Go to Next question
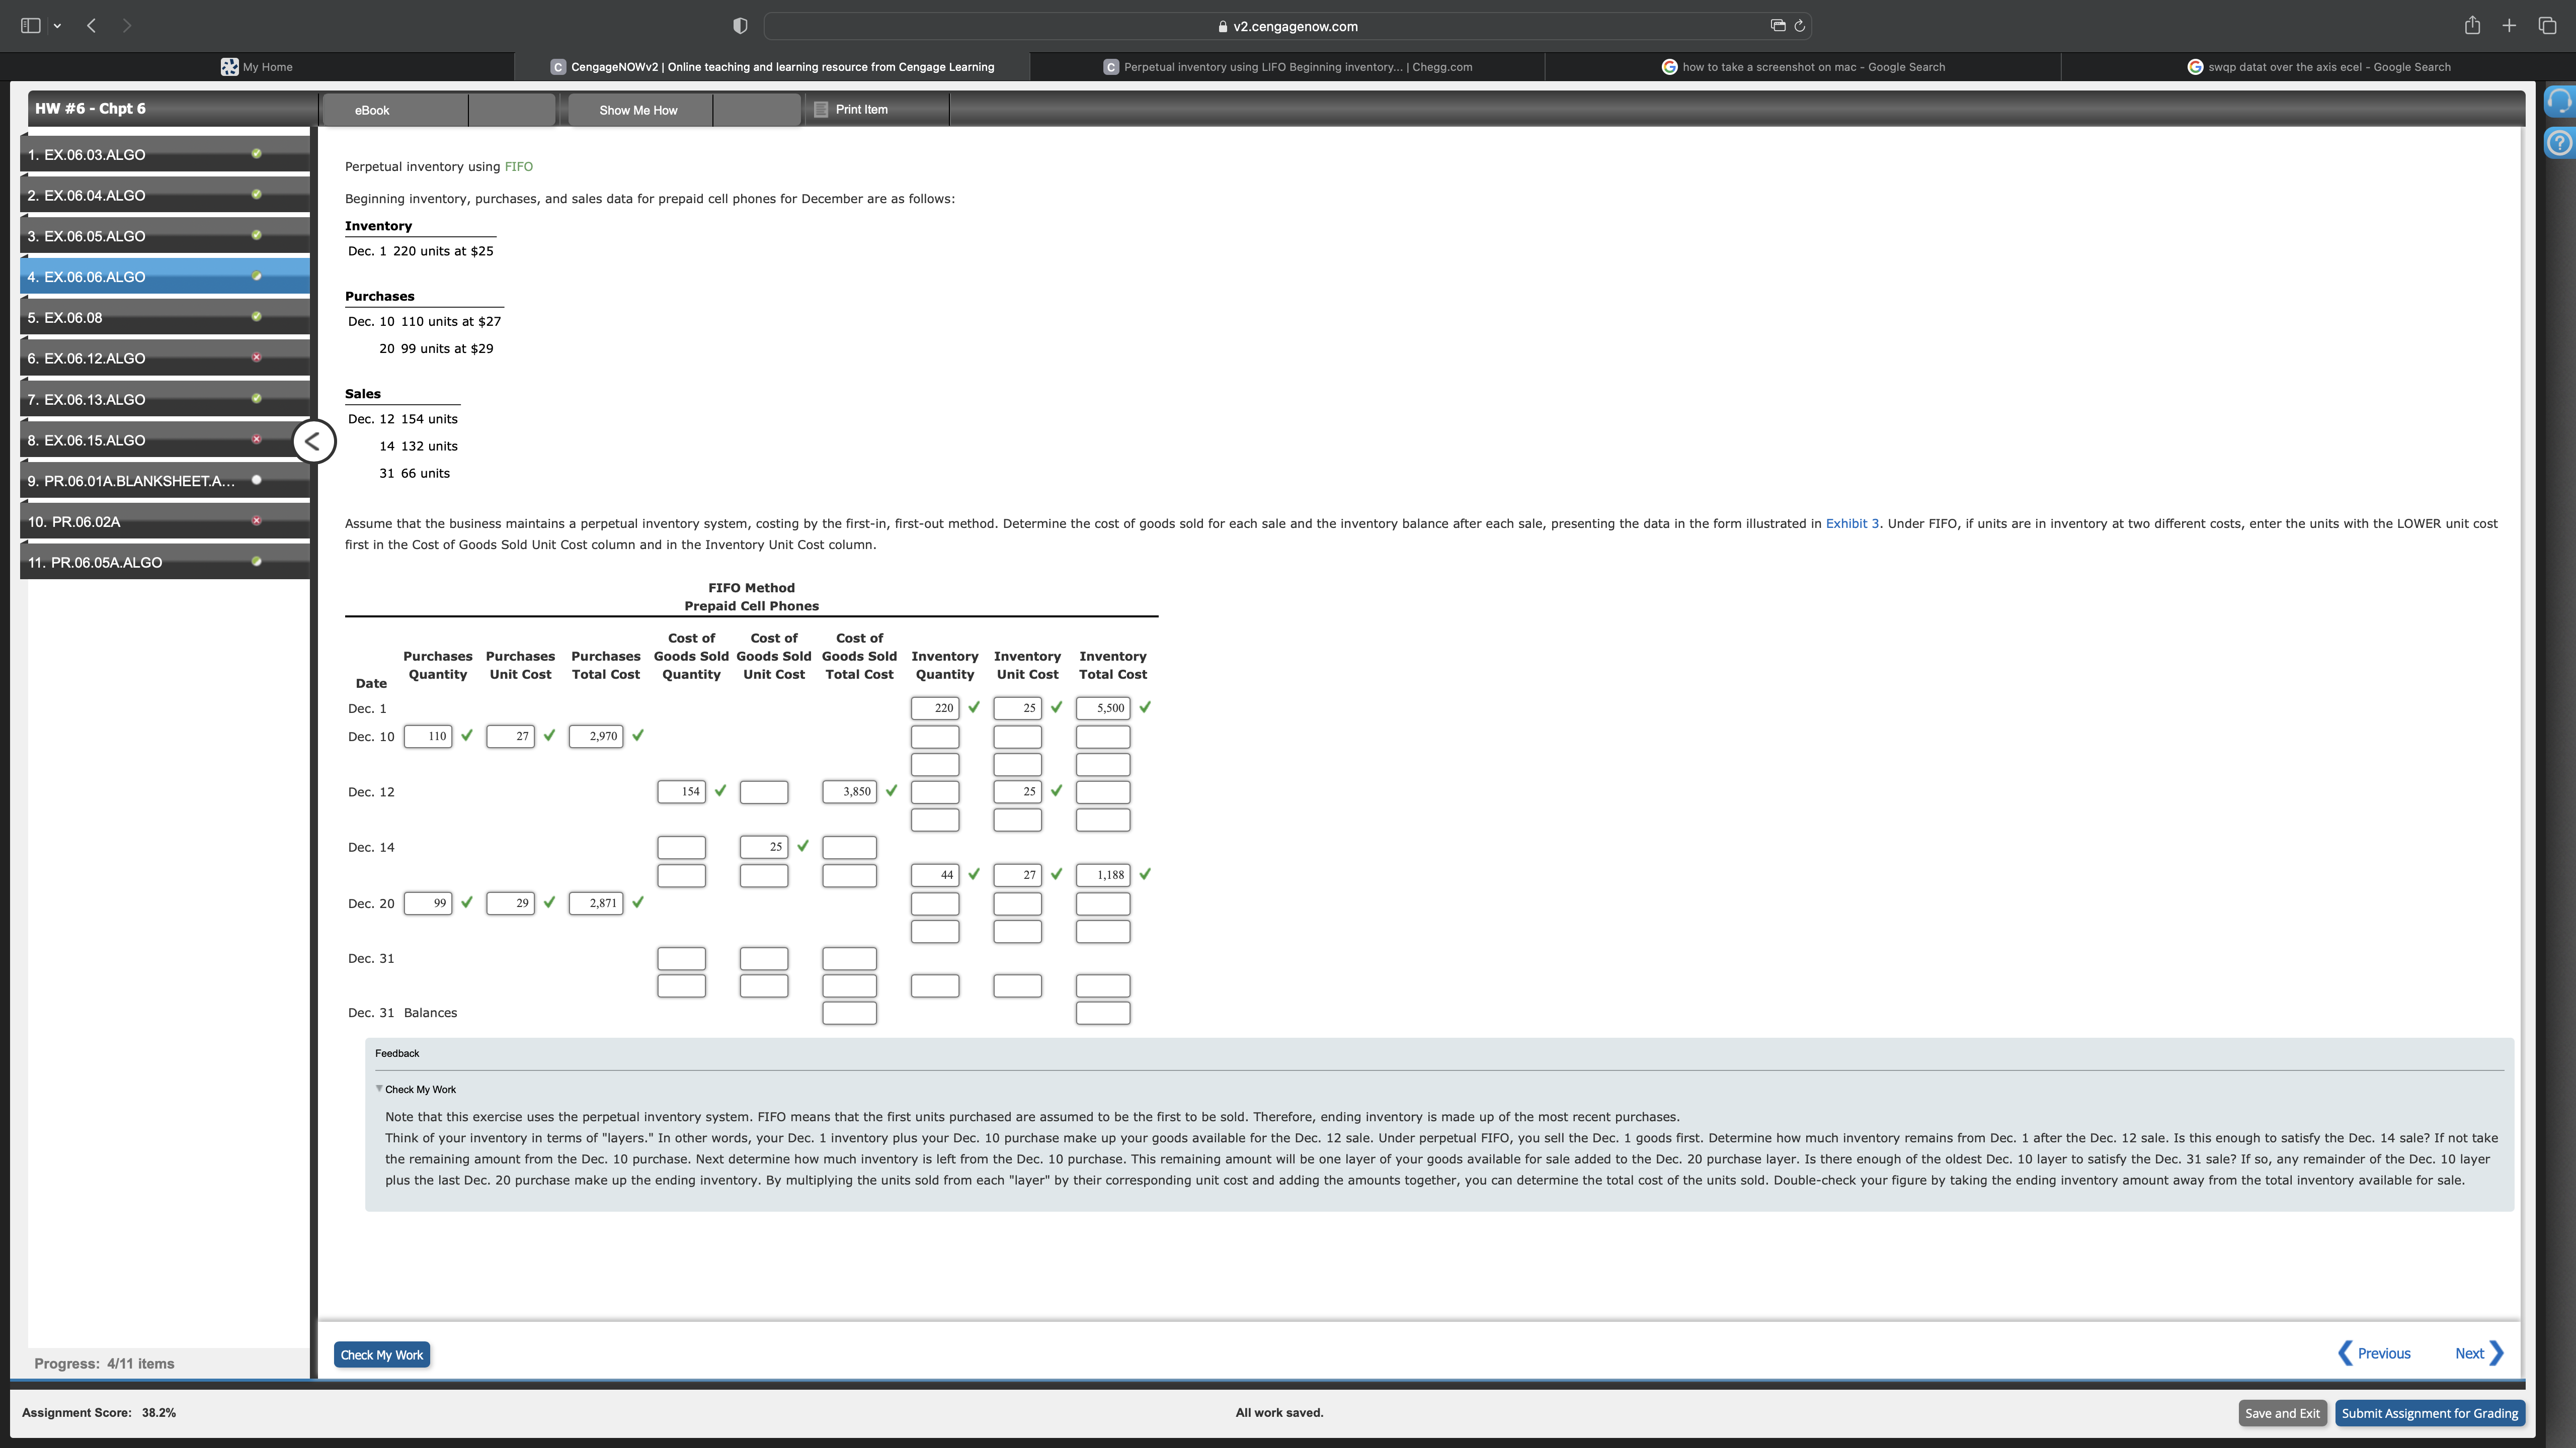This screenshot has width=2576, height=1448. [x=2477, y=1353]
